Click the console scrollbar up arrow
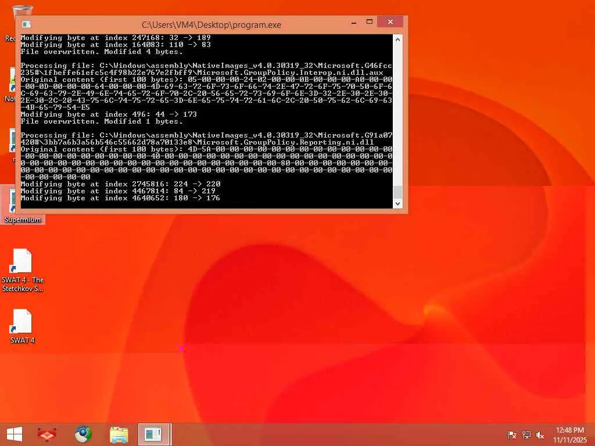595x446 pixels. (x=397, y=39)
